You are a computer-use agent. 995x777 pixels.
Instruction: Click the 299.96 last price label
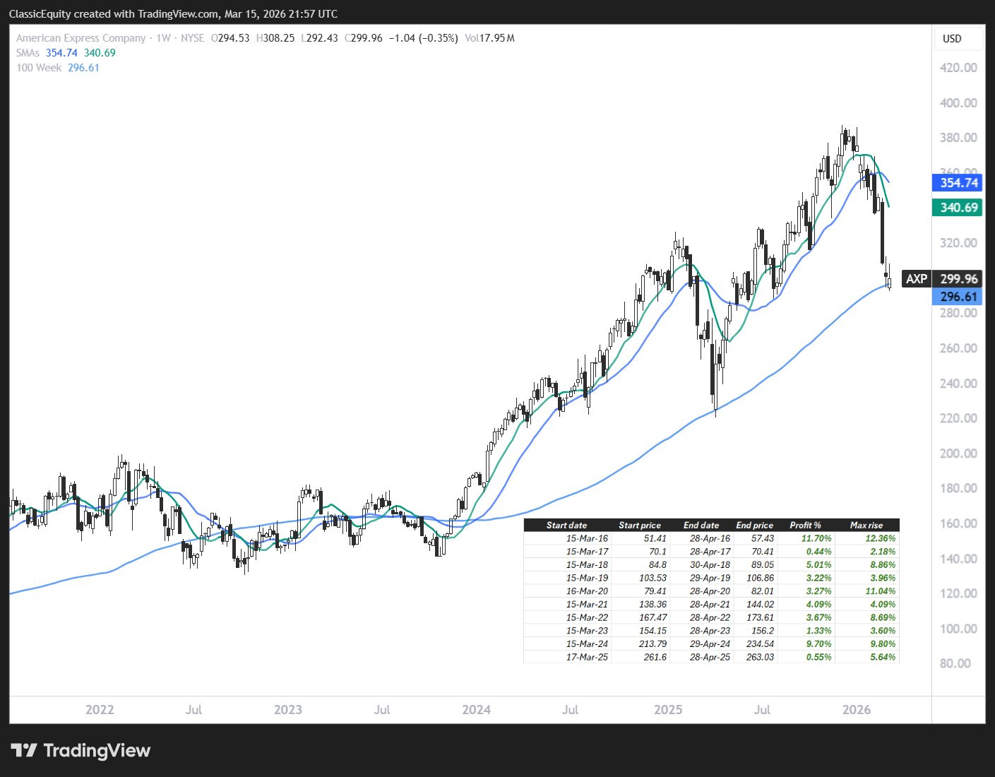tap(959, 279)
